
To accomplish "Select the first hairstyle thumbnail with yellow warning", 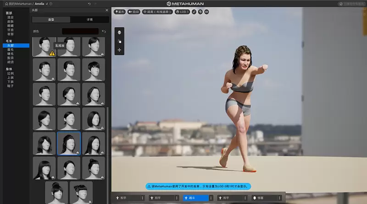I will (x=44, y=47).
